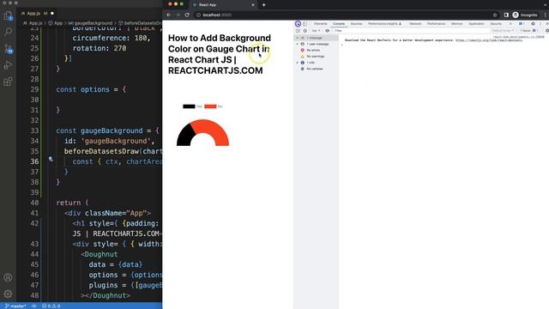549x309 pixels.
Task: Click the Incognito profile indicator
Action: [x=525, y=15]
